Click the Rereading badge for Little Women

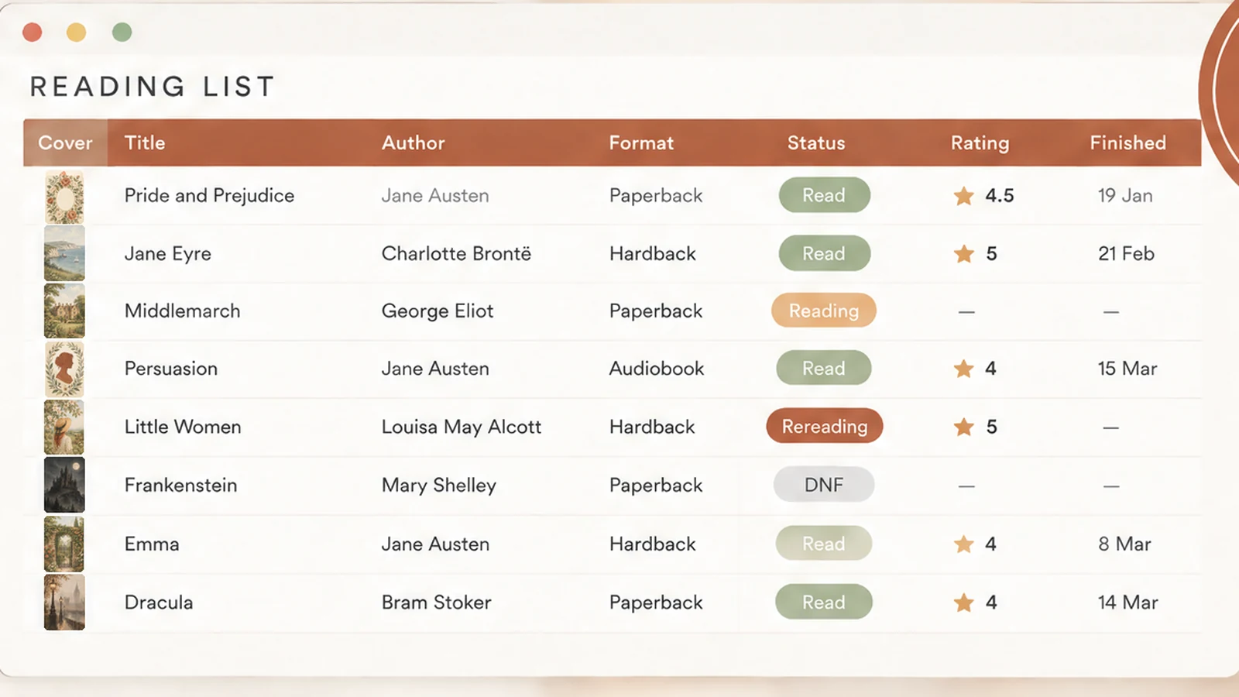click(825, 426)
